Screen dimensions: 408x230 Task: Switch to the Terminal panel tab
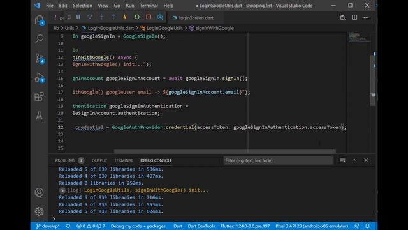(x=123, y=160)
